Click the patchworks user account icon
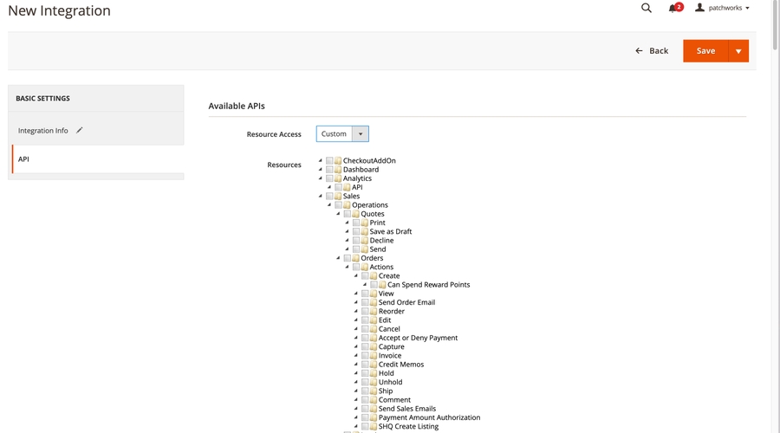Screen dimensions: 780x433 (700, 8)
